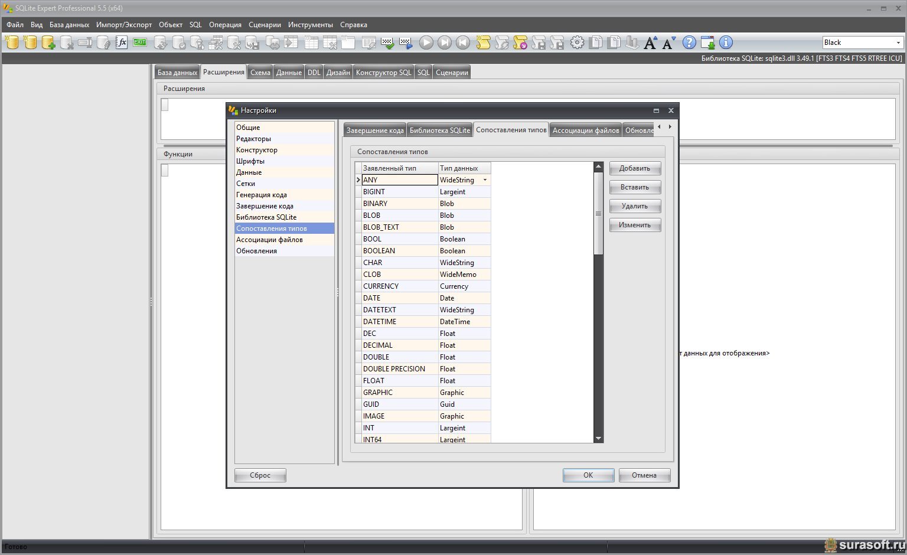The height and width of the screenshot is (555, 907).
Task: Open the Инструменты menu
Action: pos(310,25)
